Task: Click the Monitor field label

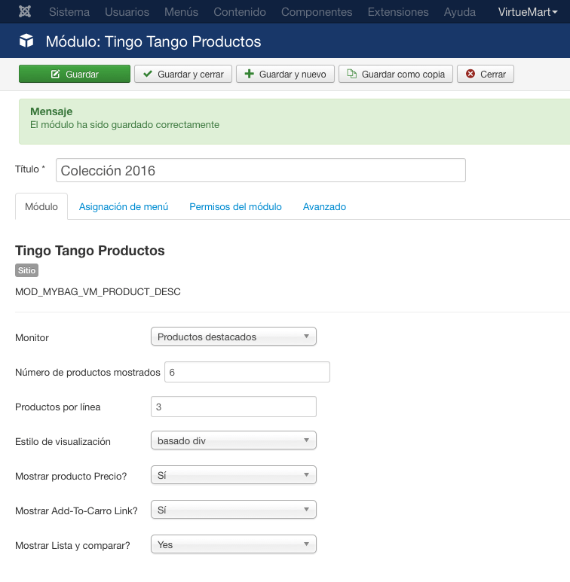Action: [32, 338]
